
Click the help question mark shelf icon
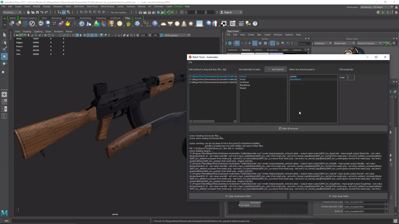255,24
